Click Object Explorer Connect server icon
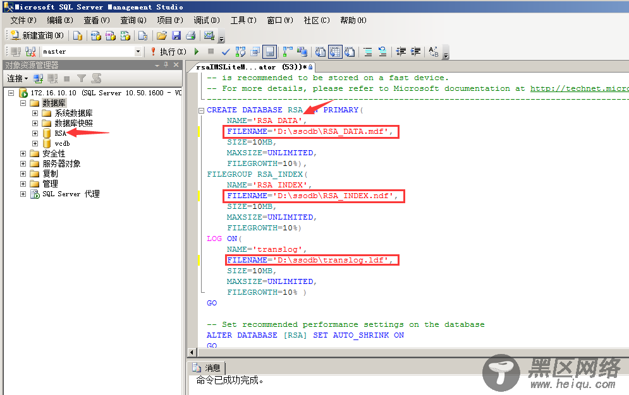 point(38,78)
